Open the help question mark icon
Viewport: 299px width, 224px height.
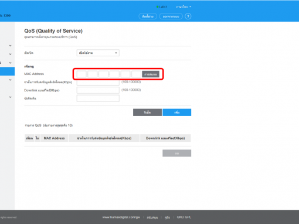pos(188,16)
